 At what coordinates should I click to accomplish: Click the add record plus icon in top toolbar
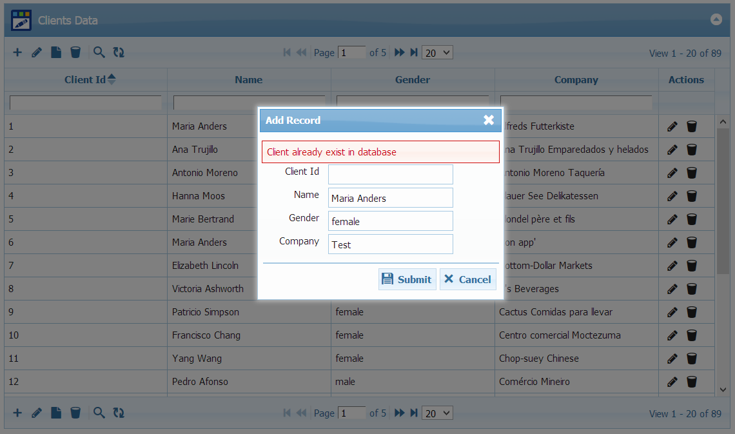coord(17,52)
